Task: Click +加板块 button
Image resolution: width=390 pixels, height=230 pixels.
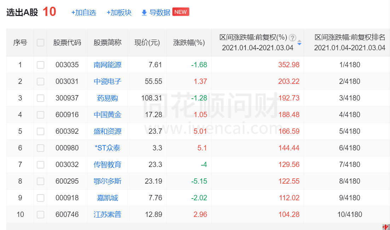Action: pos(119,13)
